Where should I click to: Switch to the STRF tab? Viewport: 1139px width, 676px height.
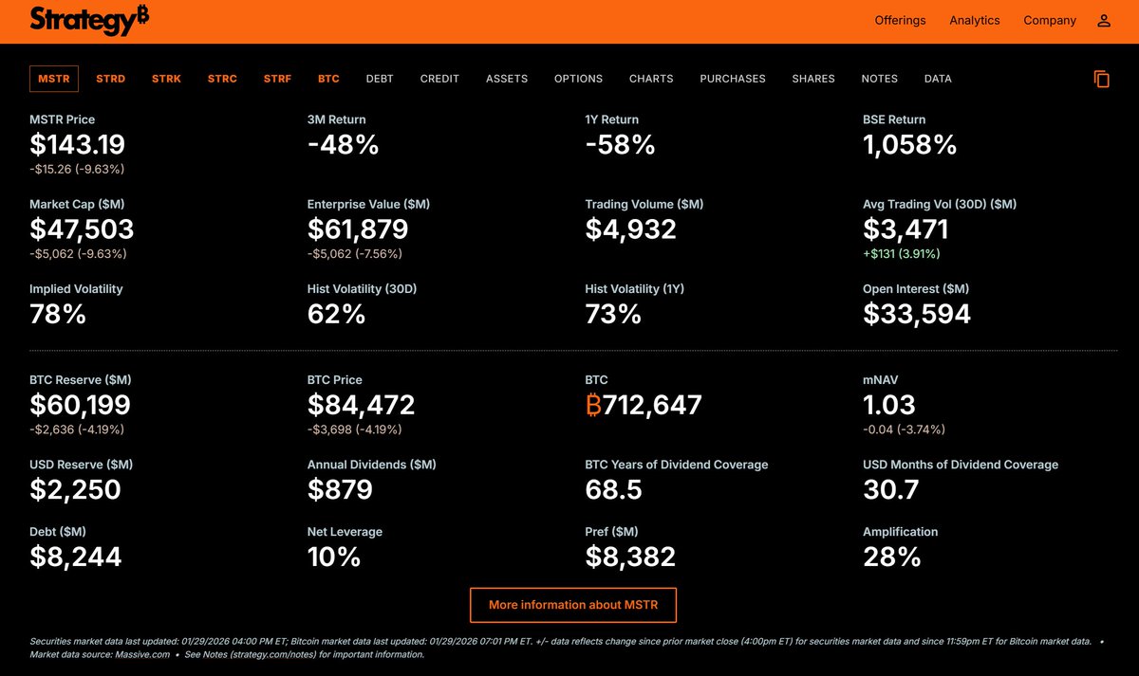tap(277, 79)
